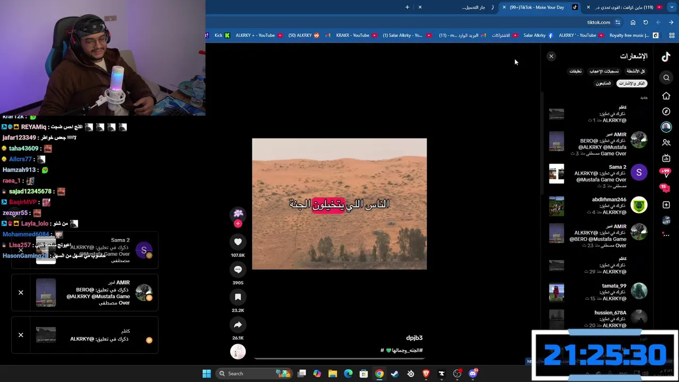Click the Windows taskbar Search box

coord(255,374)
